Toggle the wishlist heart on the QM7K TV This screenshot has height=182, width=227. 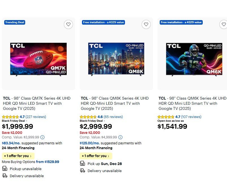click(68, 24)
